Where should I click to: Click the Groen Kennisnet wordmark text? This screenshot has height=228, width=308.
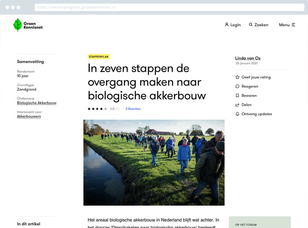pyautogui.click(x=33, y=26)
